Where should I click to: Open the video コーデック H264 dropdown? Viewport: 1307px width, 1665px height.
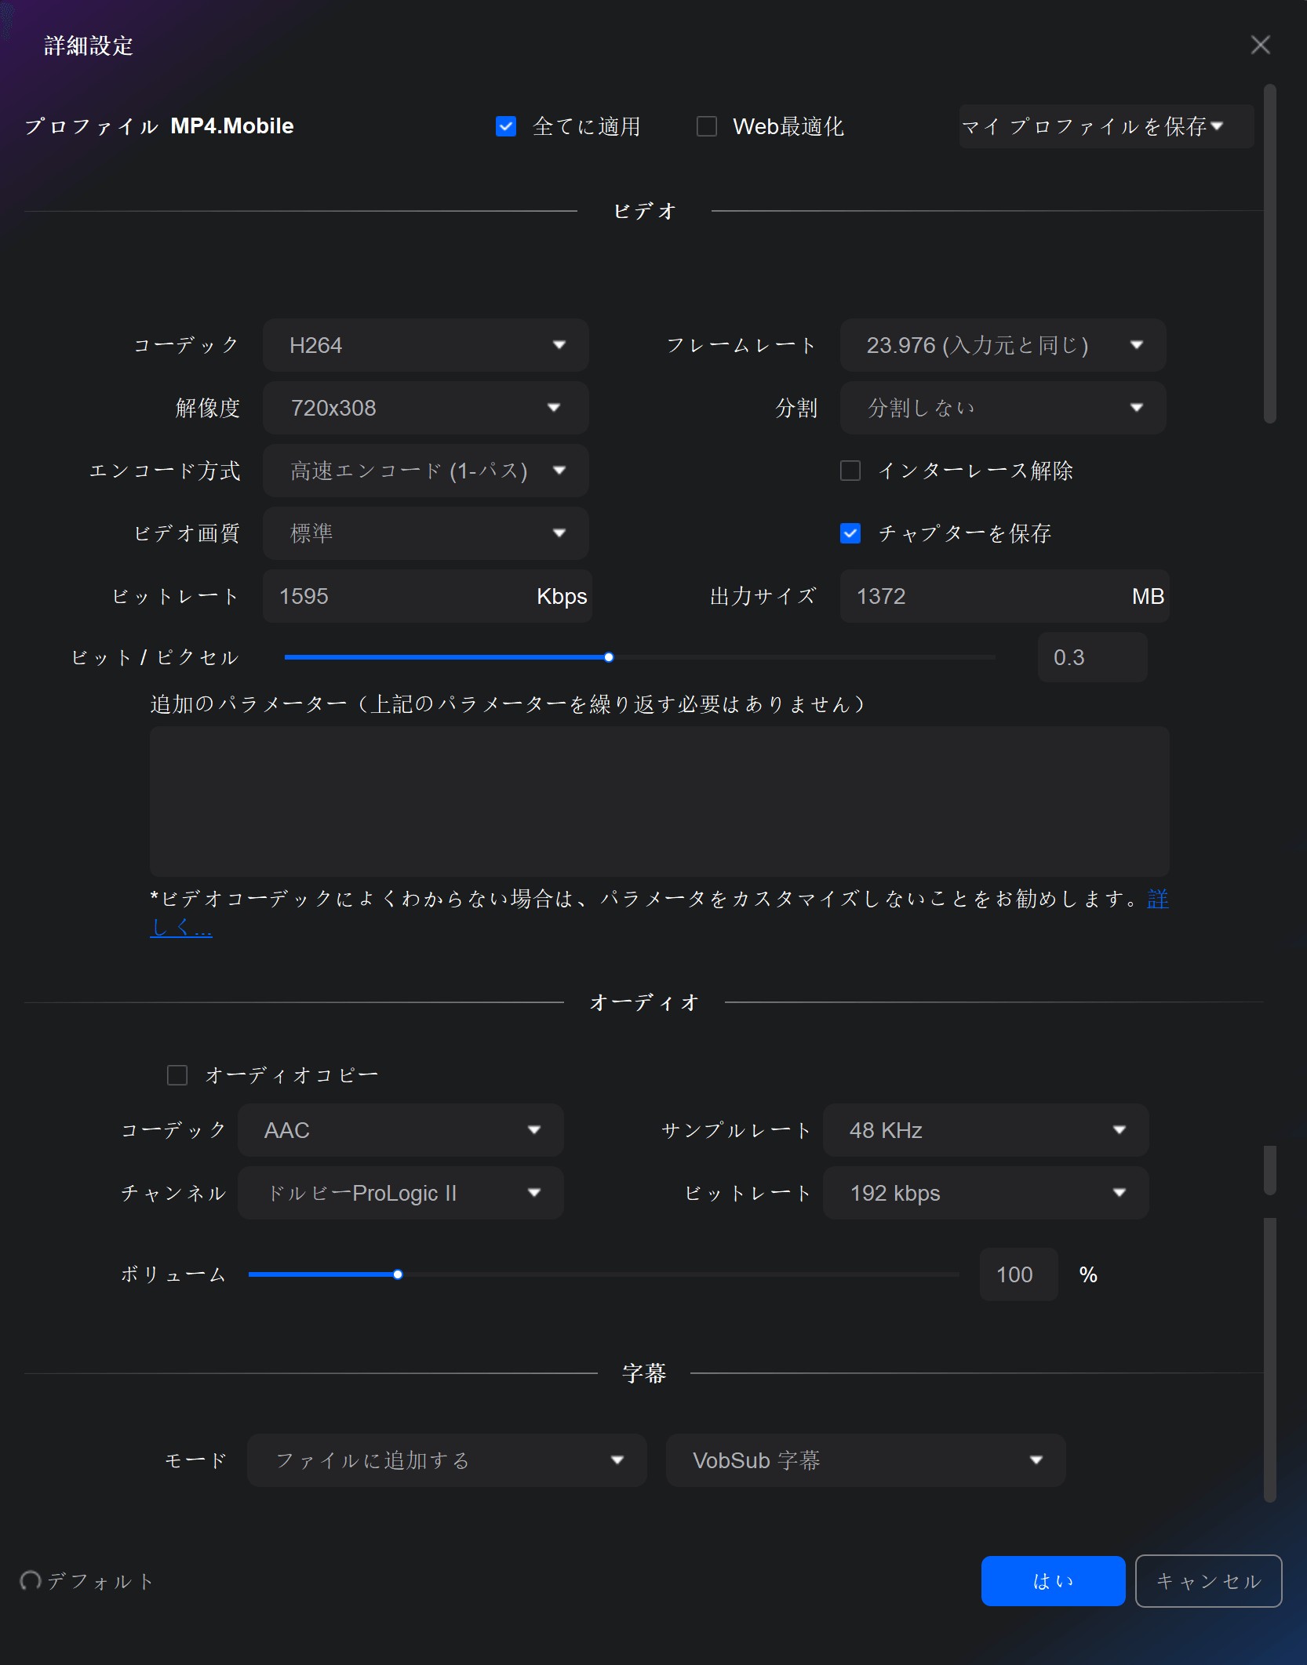(x=426, y=345)
